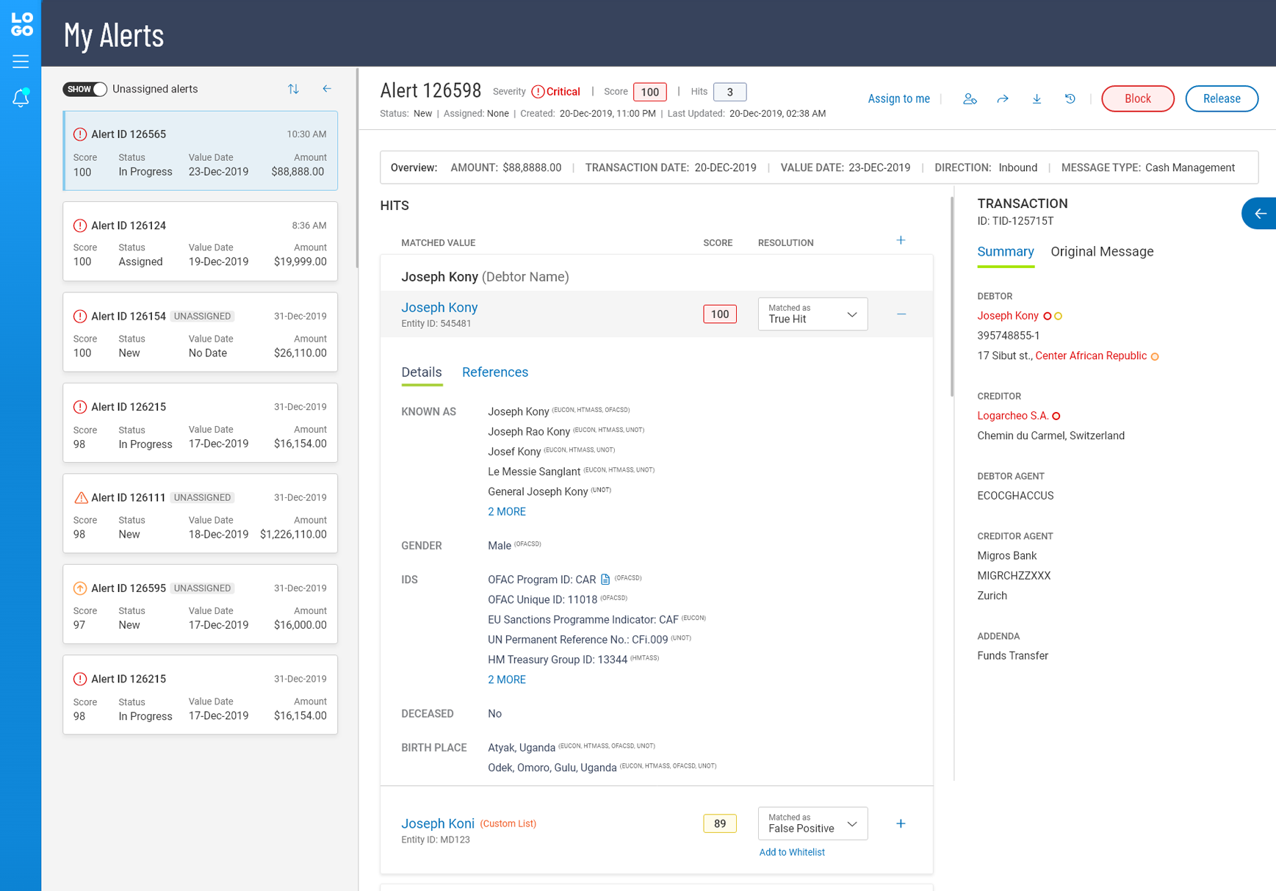
Task: Click the assign-user icon in the alert header
Action: pos(970,98)
